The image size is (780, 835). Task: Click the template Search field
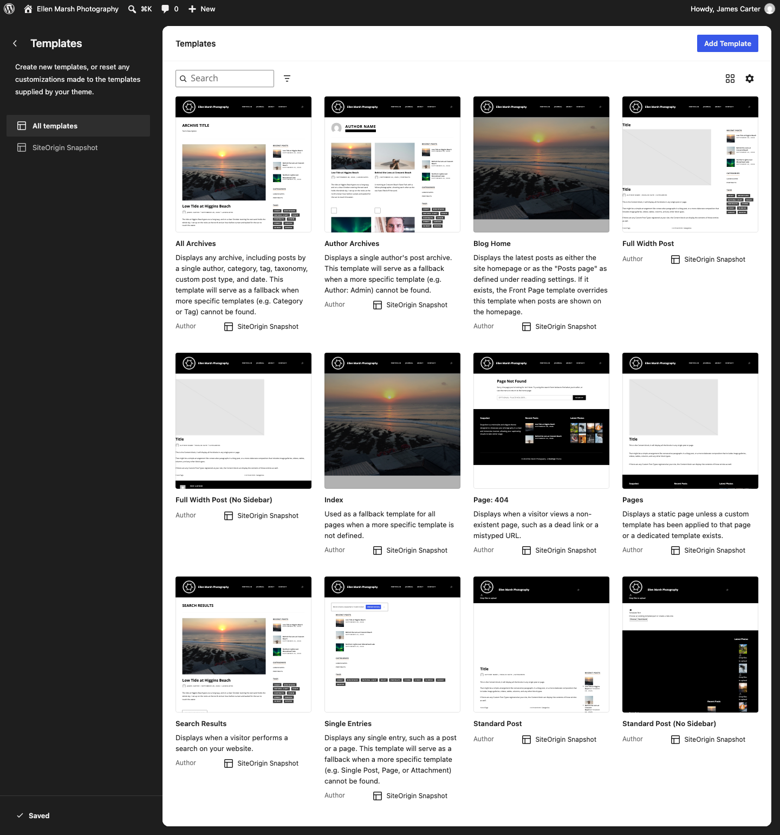(x=225, y=79)
